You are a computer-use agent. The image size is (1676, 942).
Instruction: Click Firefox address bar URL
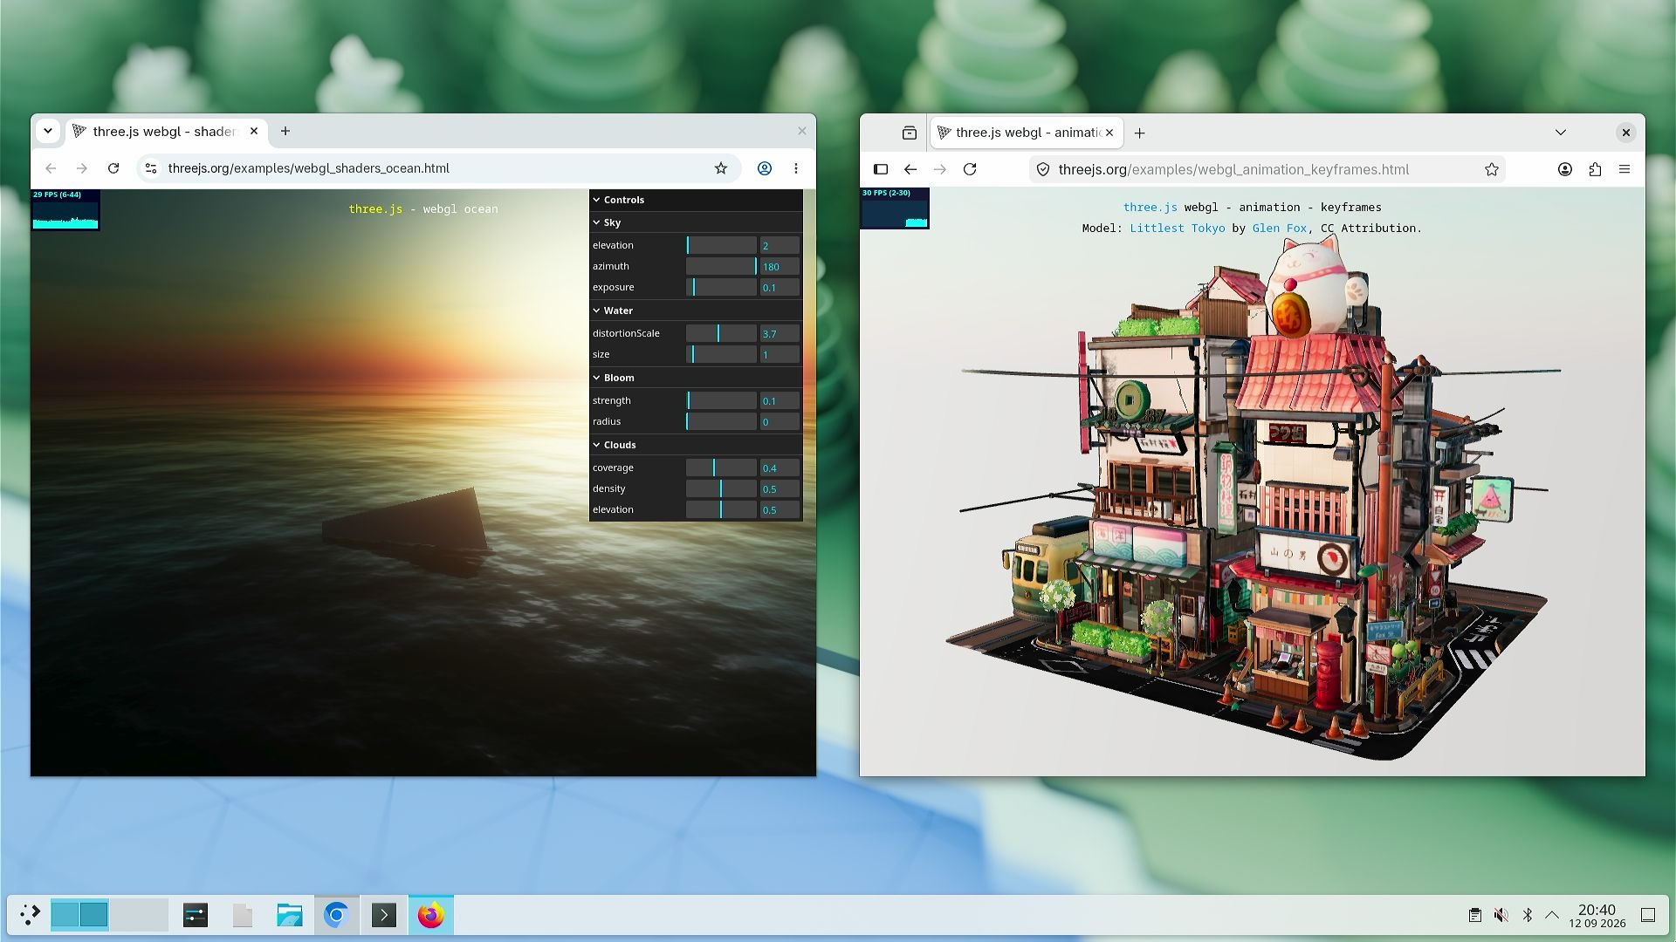tap(1233, 169)
